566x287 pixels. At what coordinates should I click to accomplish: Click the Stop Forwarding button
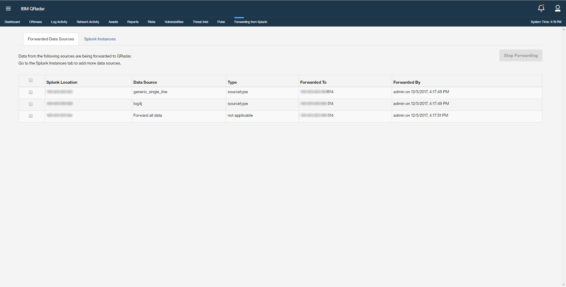point(521,55)
